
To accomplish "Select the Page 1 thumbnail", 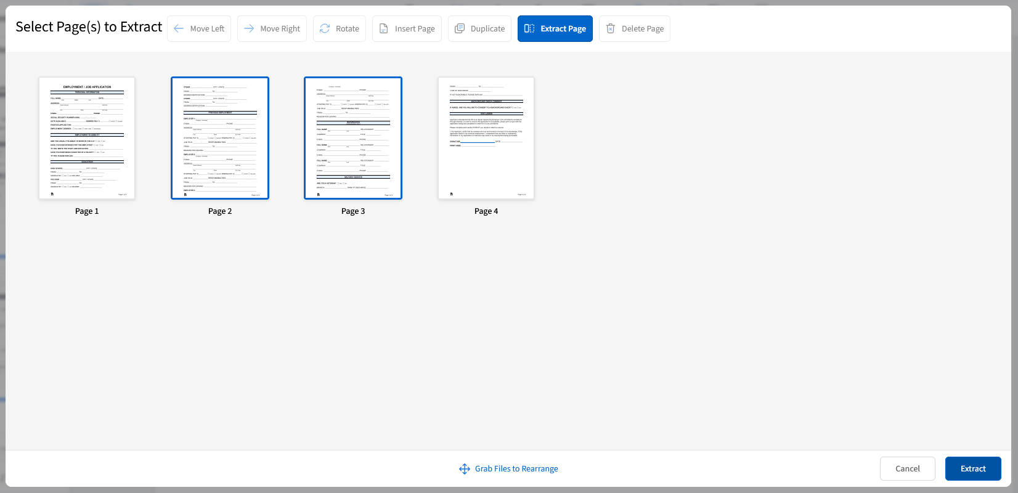I will point(87,138).
